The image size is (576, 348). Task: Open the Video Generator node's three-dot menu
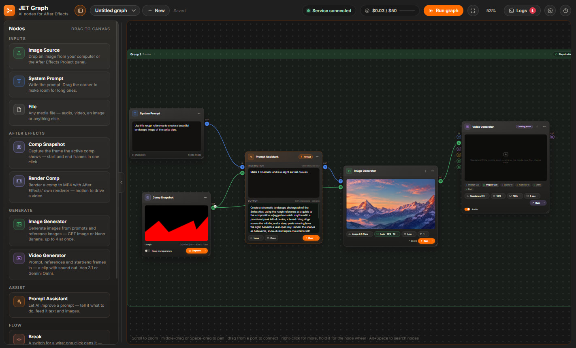pos(544,127)
